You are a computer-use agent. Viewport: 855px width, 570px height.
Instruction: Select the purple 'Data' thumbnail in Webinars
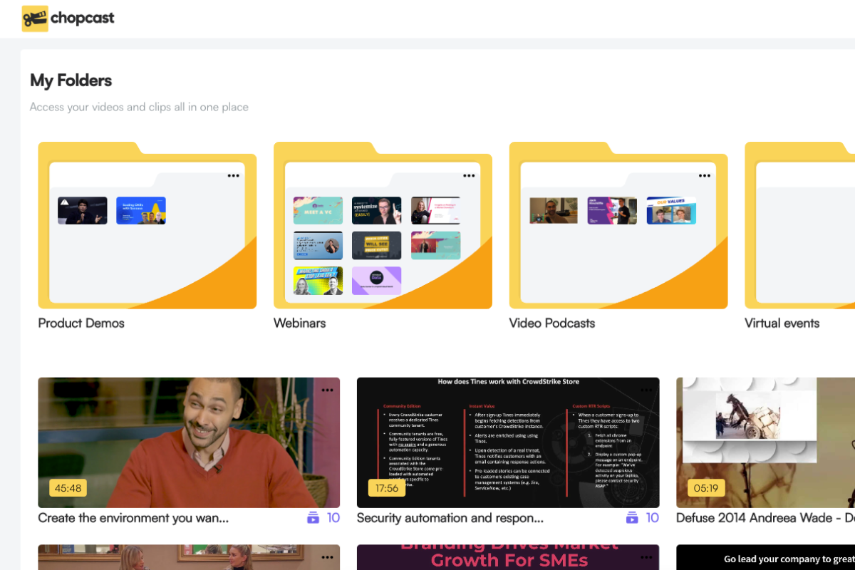[x=376, y=280]
